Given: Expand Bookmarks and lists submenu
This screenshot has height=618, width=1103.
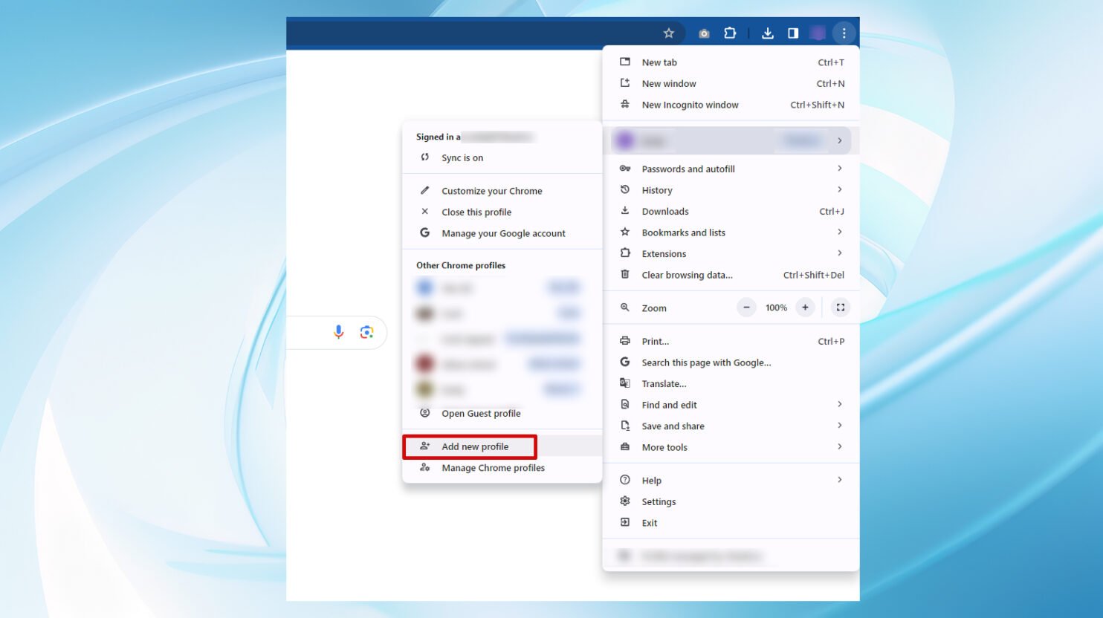Looking at the screenshot, I should (x=683, y=232).
